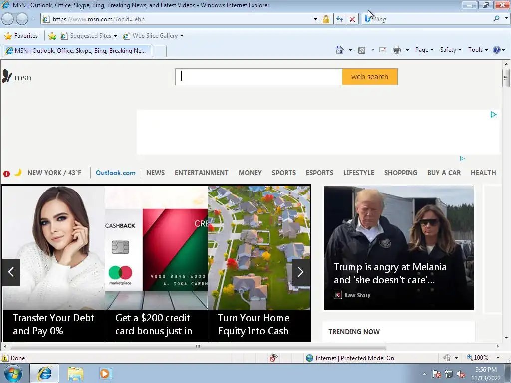Screen dimensions: 511x383
Task: Open Turn Your Home Equity Into Cash card
Action: tap(259, 264)
